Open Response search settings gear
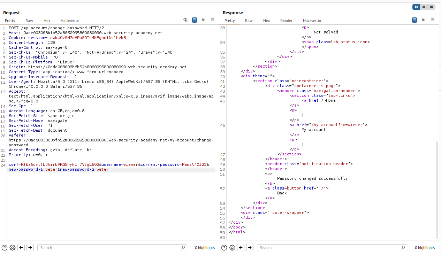The image size is (441, 255). pos(232,248)
